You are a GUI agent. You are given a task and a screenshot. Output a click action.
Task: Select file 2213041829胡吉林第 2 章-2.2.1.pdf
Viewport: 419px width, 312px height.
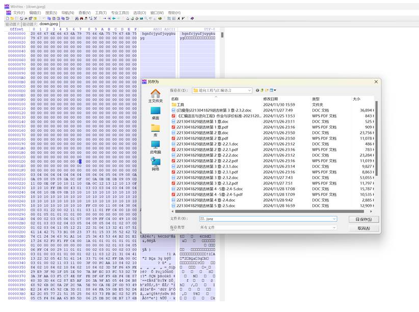[x=205, y=150]
